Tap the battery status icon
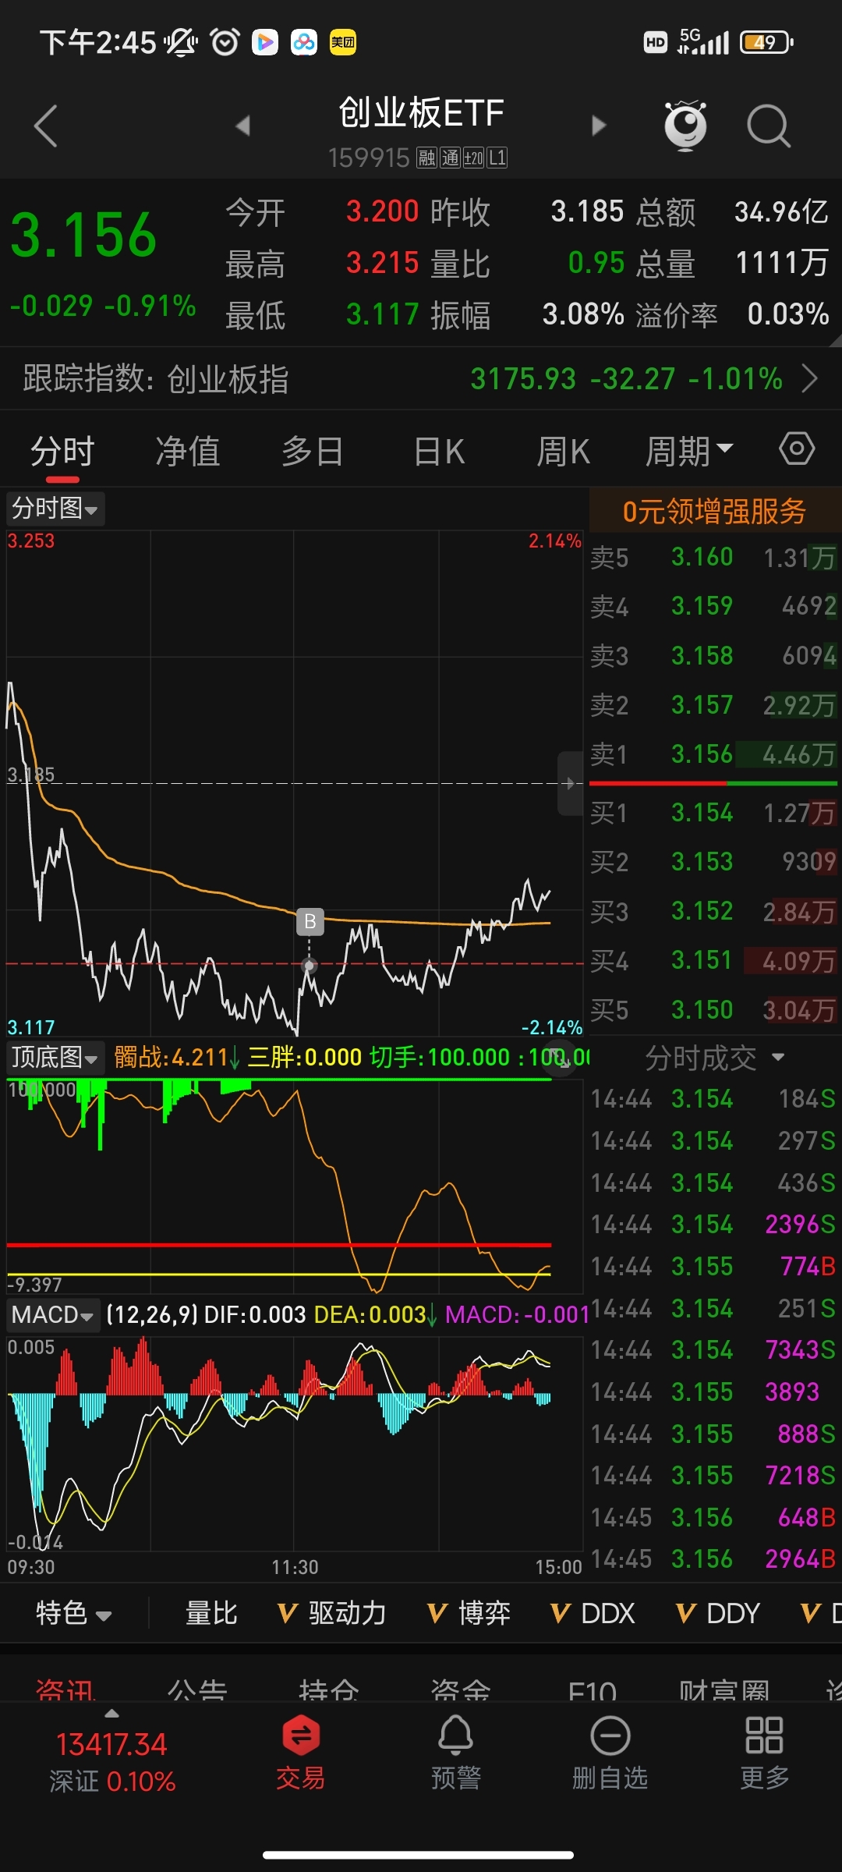Viewport: 842px width, 1872px height. [x=766, y=42]
